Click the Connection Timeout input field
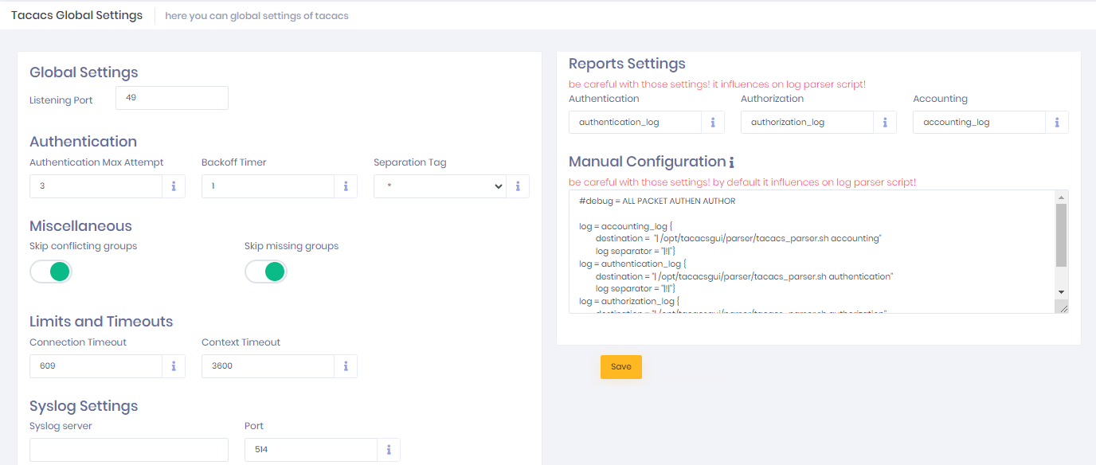 96,366
